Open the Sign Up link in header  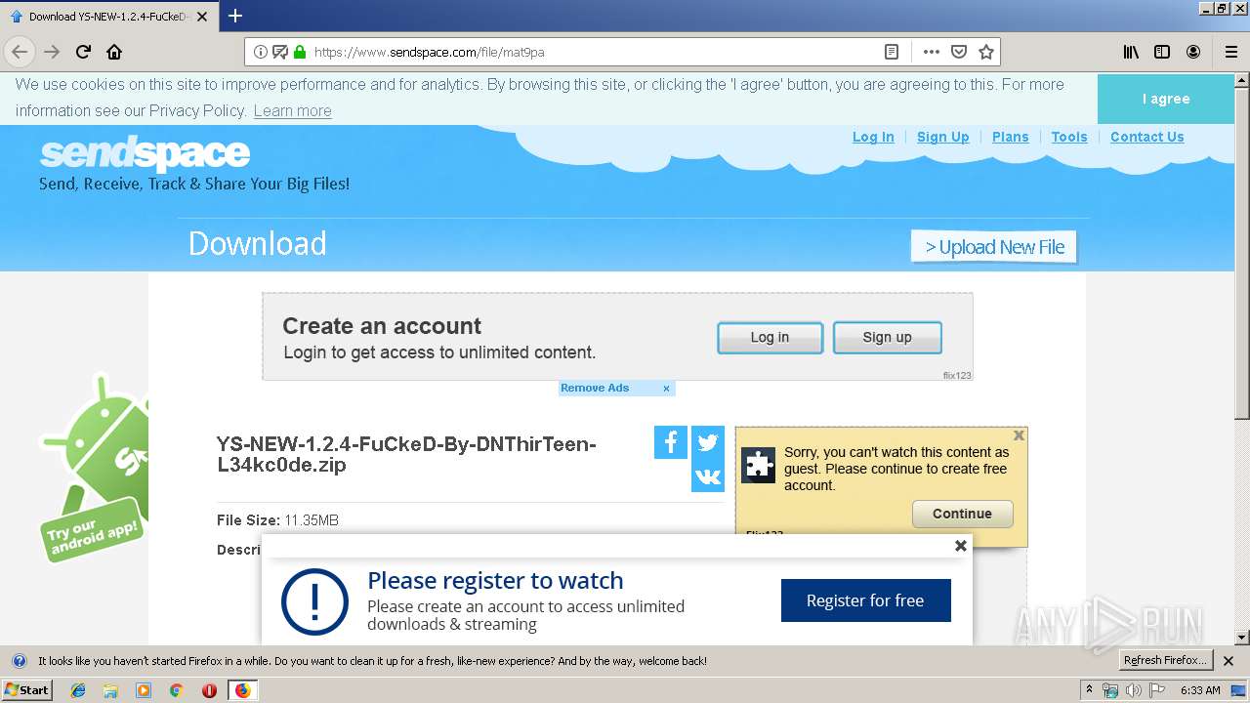[x=943, y=137]
